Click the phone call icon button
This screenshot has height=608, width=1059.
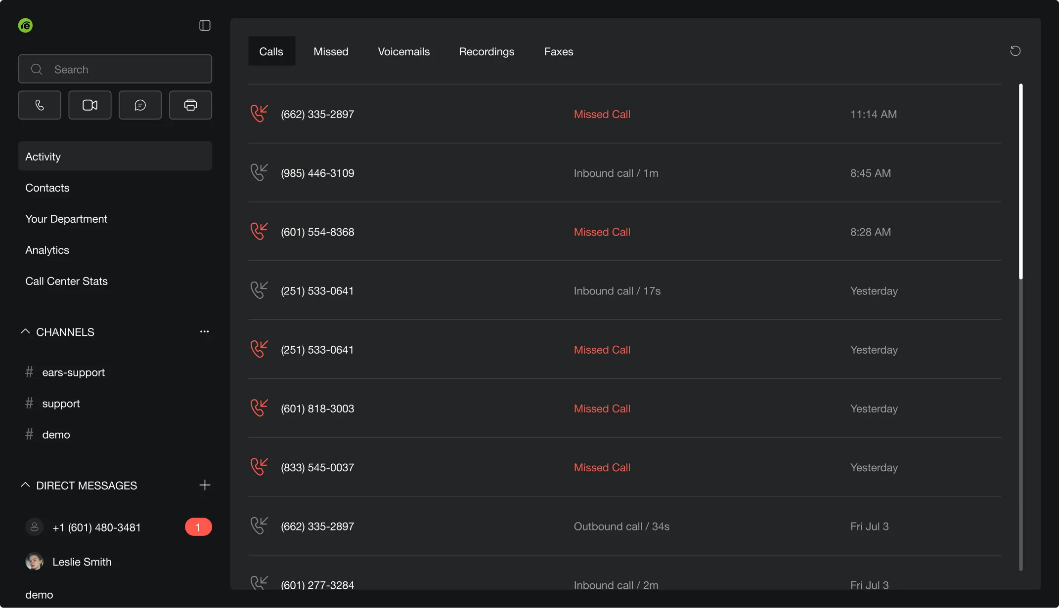tap(40, 105)
